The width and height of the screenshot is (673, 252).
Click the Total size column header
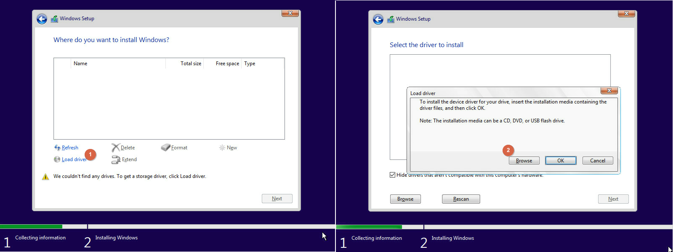coord(191,64)
